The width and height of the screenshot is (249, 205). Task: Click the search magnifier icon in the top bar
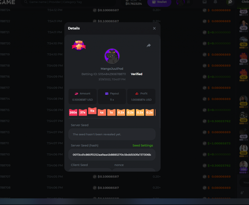click(25, 2)
